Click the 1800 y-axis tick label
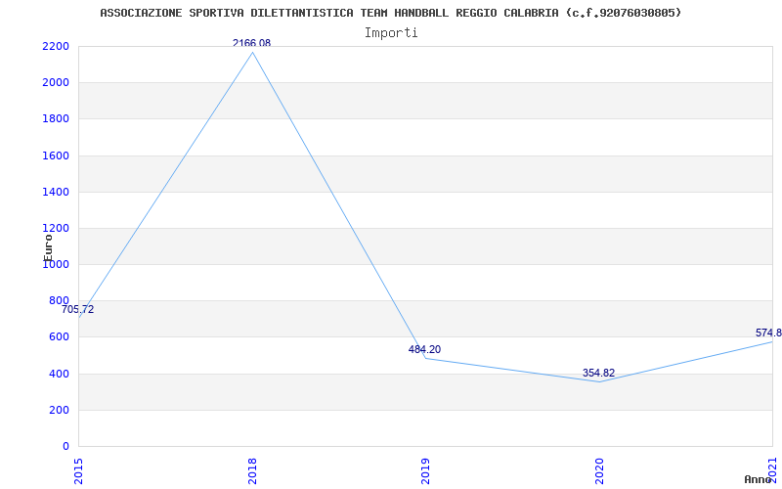 57,119
